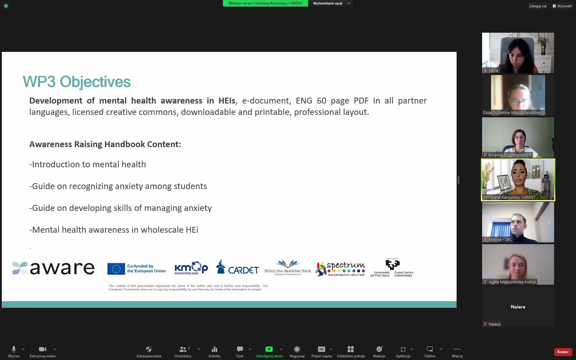This screenshot has width=576, height=360.
Task: Click muted mic icon on nahia tile
Action: (485, 70)
